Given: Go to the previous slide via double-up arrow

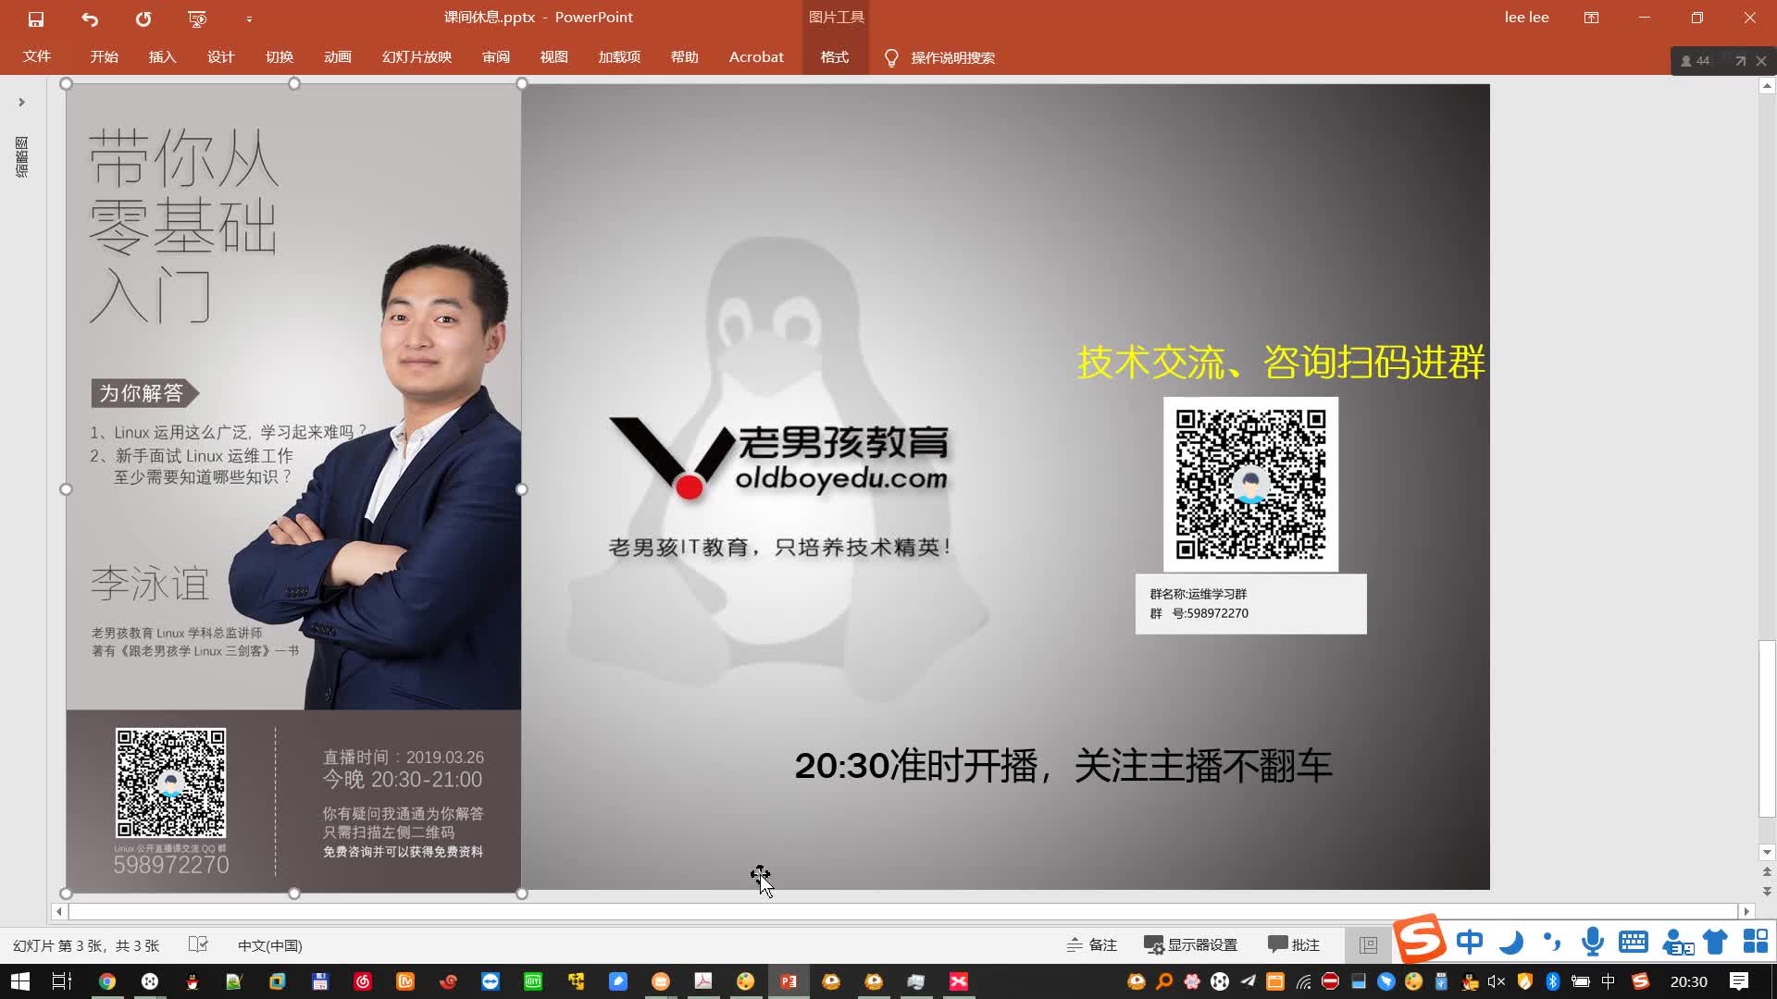Looking at the screenshot, I should (x=1767, y=872).
